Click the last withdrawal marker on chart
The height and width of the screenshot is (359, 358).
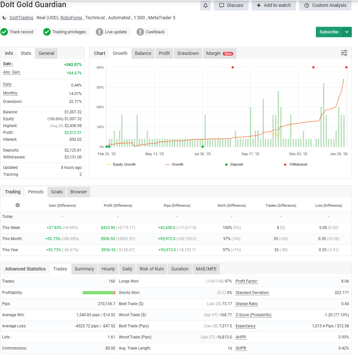coord(346,67)
